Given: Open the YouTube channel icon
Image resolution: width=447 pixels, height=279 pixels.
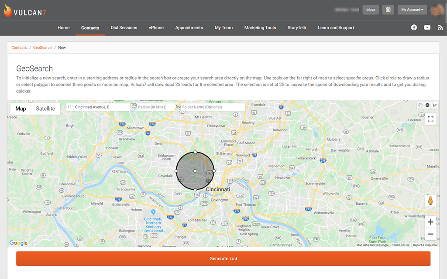Looking at the screenshot, I should (427, 27).
